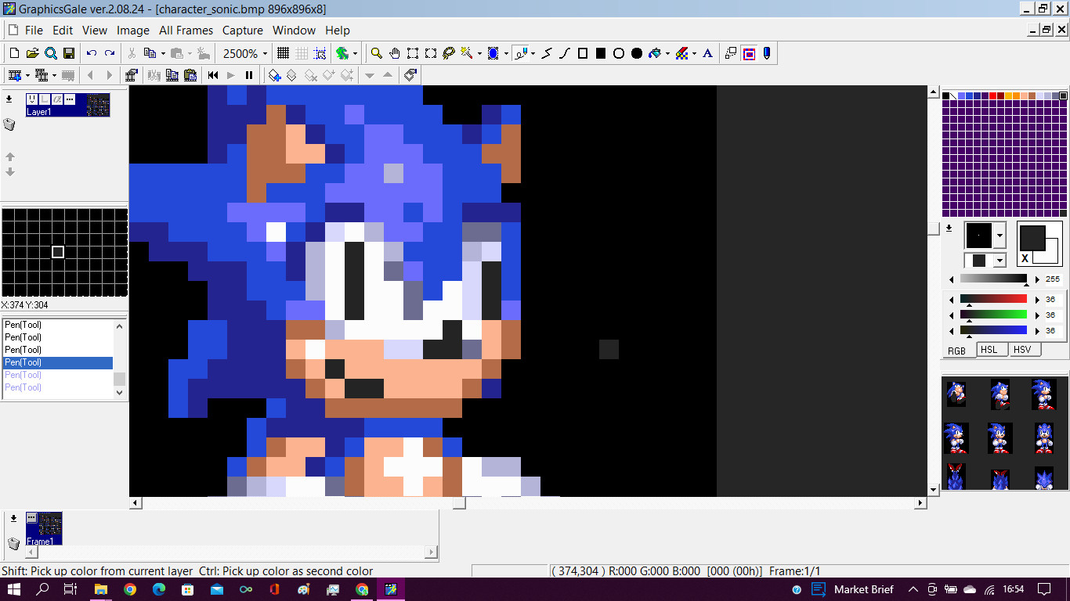Select the filled ellipse drawing tool
Viewport: 1070px width, 601px height.
tap(635, 53)
